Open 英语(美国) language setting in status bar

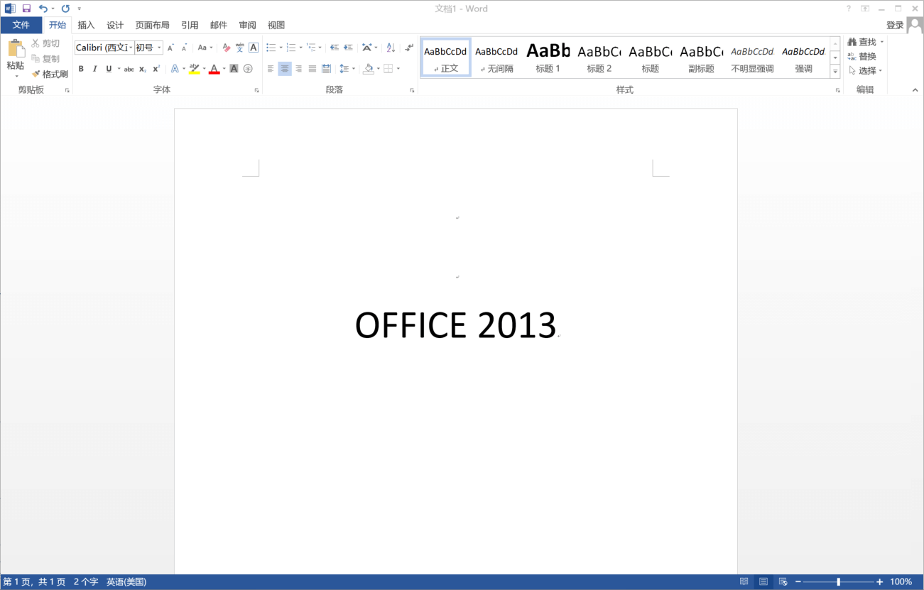[126, 581]
